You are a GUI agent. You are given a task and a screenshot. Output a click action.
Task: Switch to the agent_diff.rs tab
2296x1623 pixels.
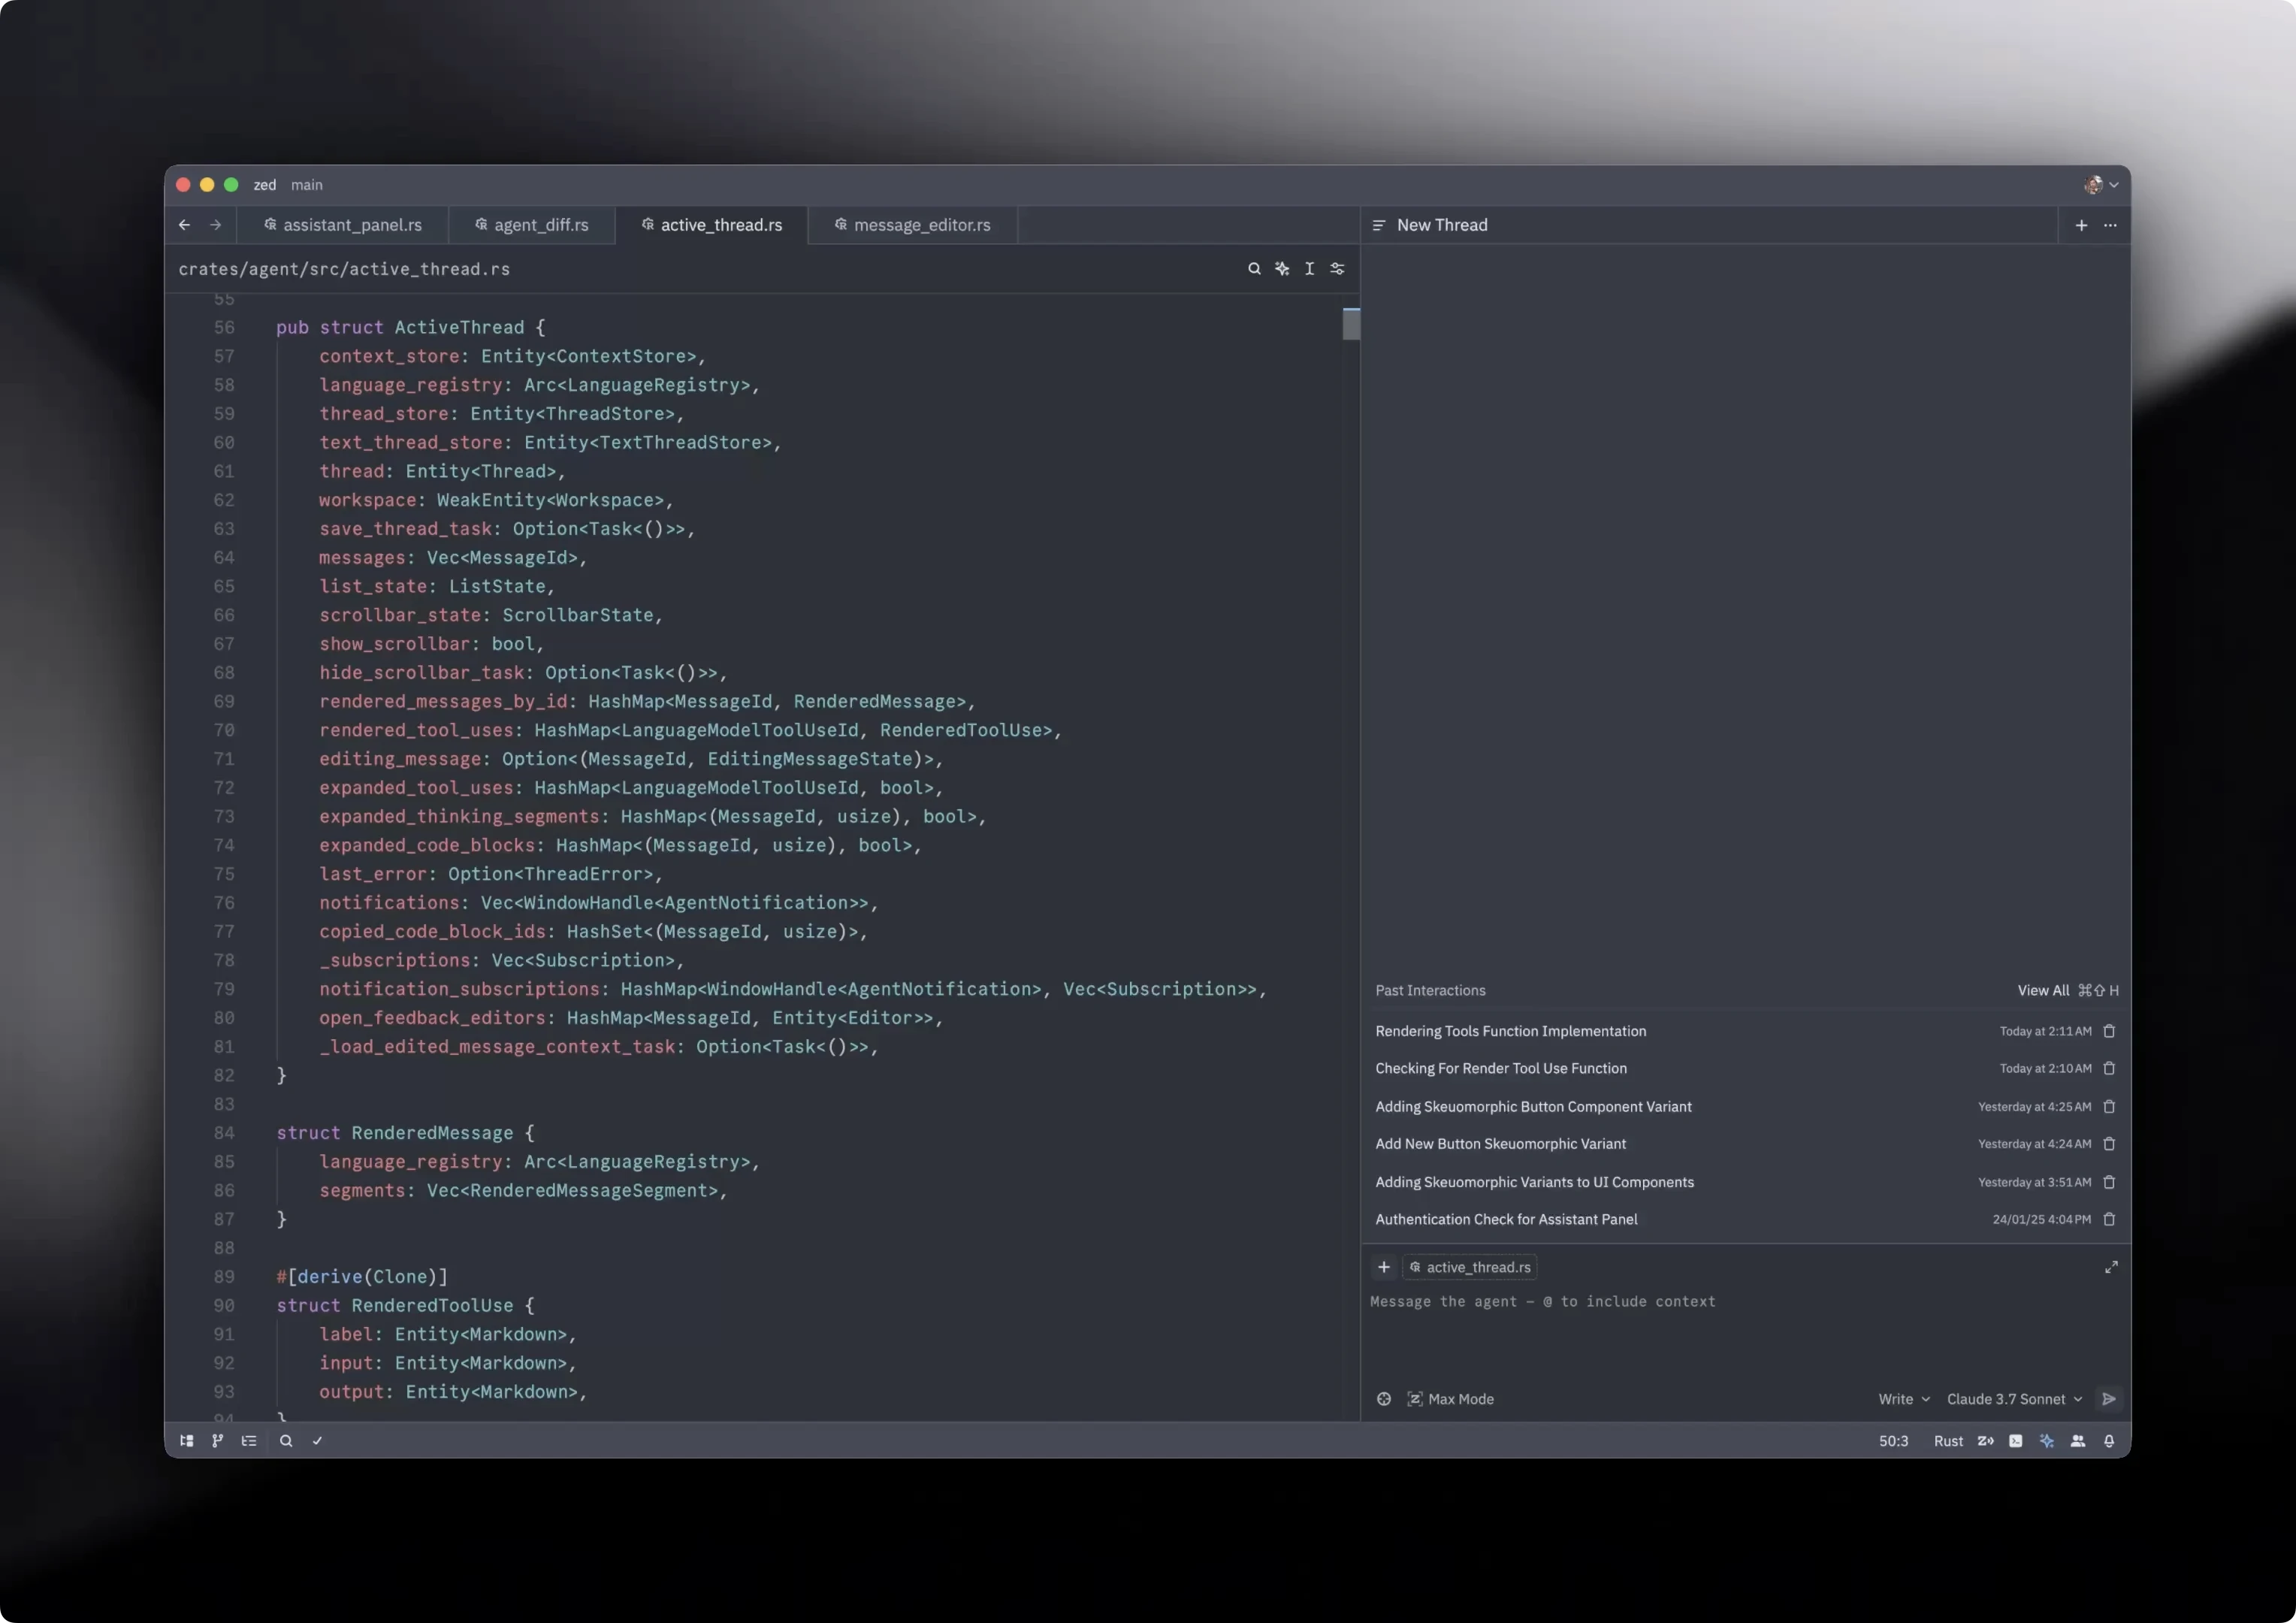pyautogui.click(x=532, y=225)
